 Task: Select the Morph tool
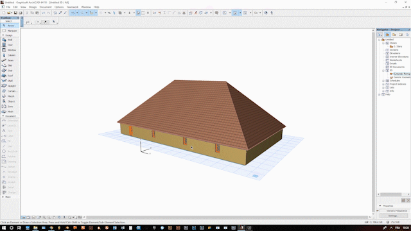coord(10,96)
